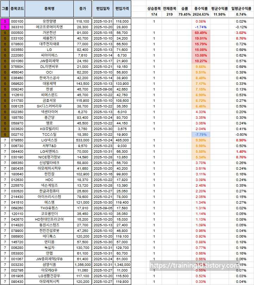Click the 편입가격 column header
254x285 pixels.
click(122, 9)
